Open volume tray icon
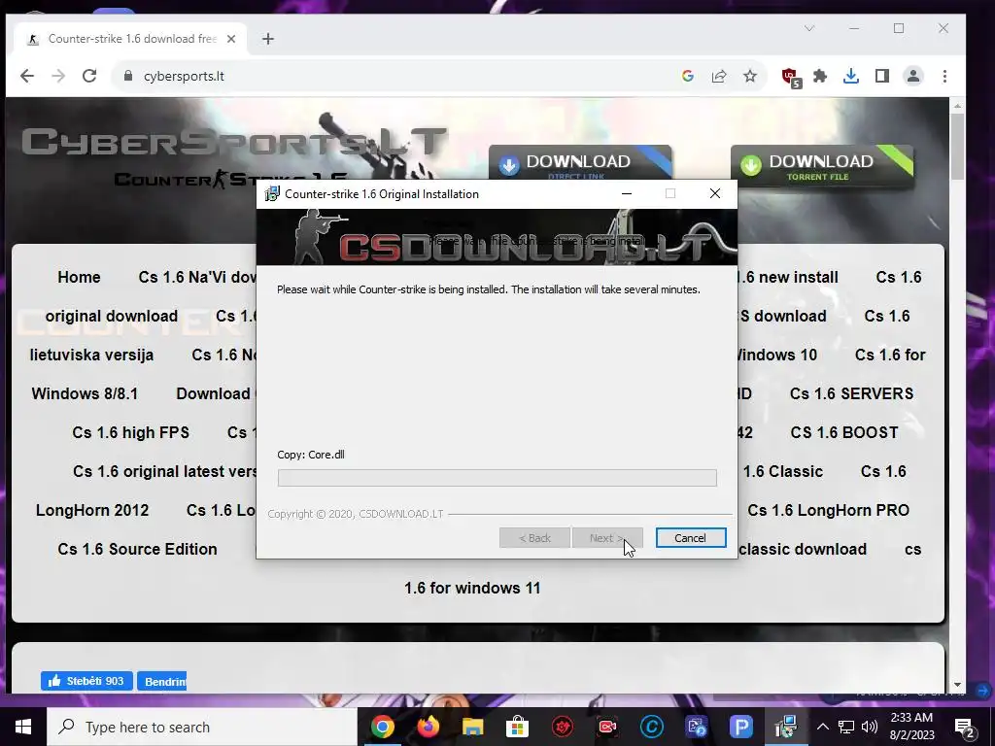 [x=870, y=727]
